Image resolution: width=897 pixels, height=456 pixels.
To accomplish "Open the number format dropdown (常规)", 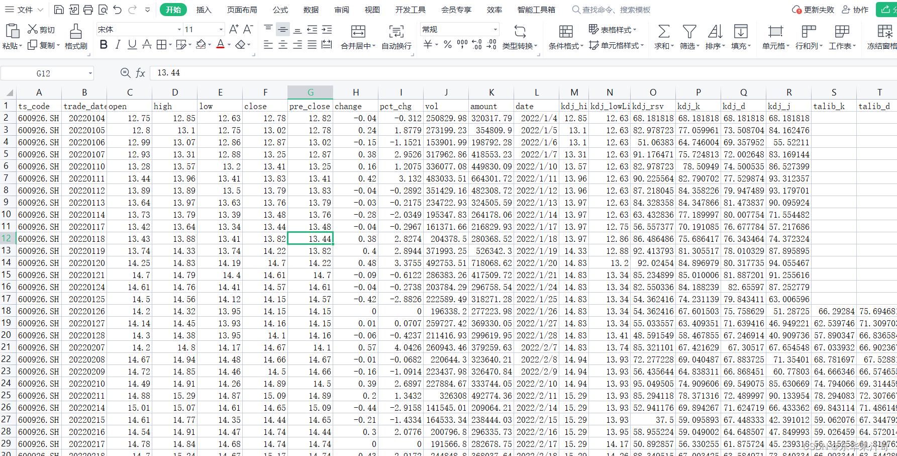I will (495, 30).
